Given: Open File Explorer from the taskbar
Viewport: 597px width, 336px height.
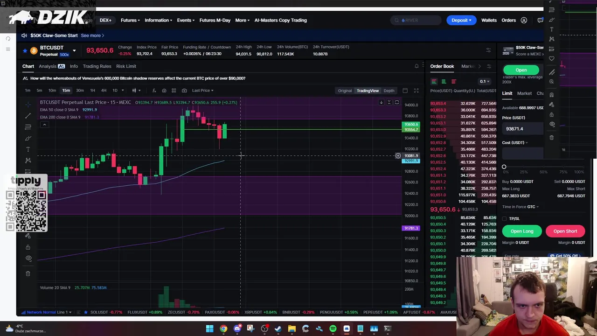Looking at the screenshot, I should click(292, 329).
